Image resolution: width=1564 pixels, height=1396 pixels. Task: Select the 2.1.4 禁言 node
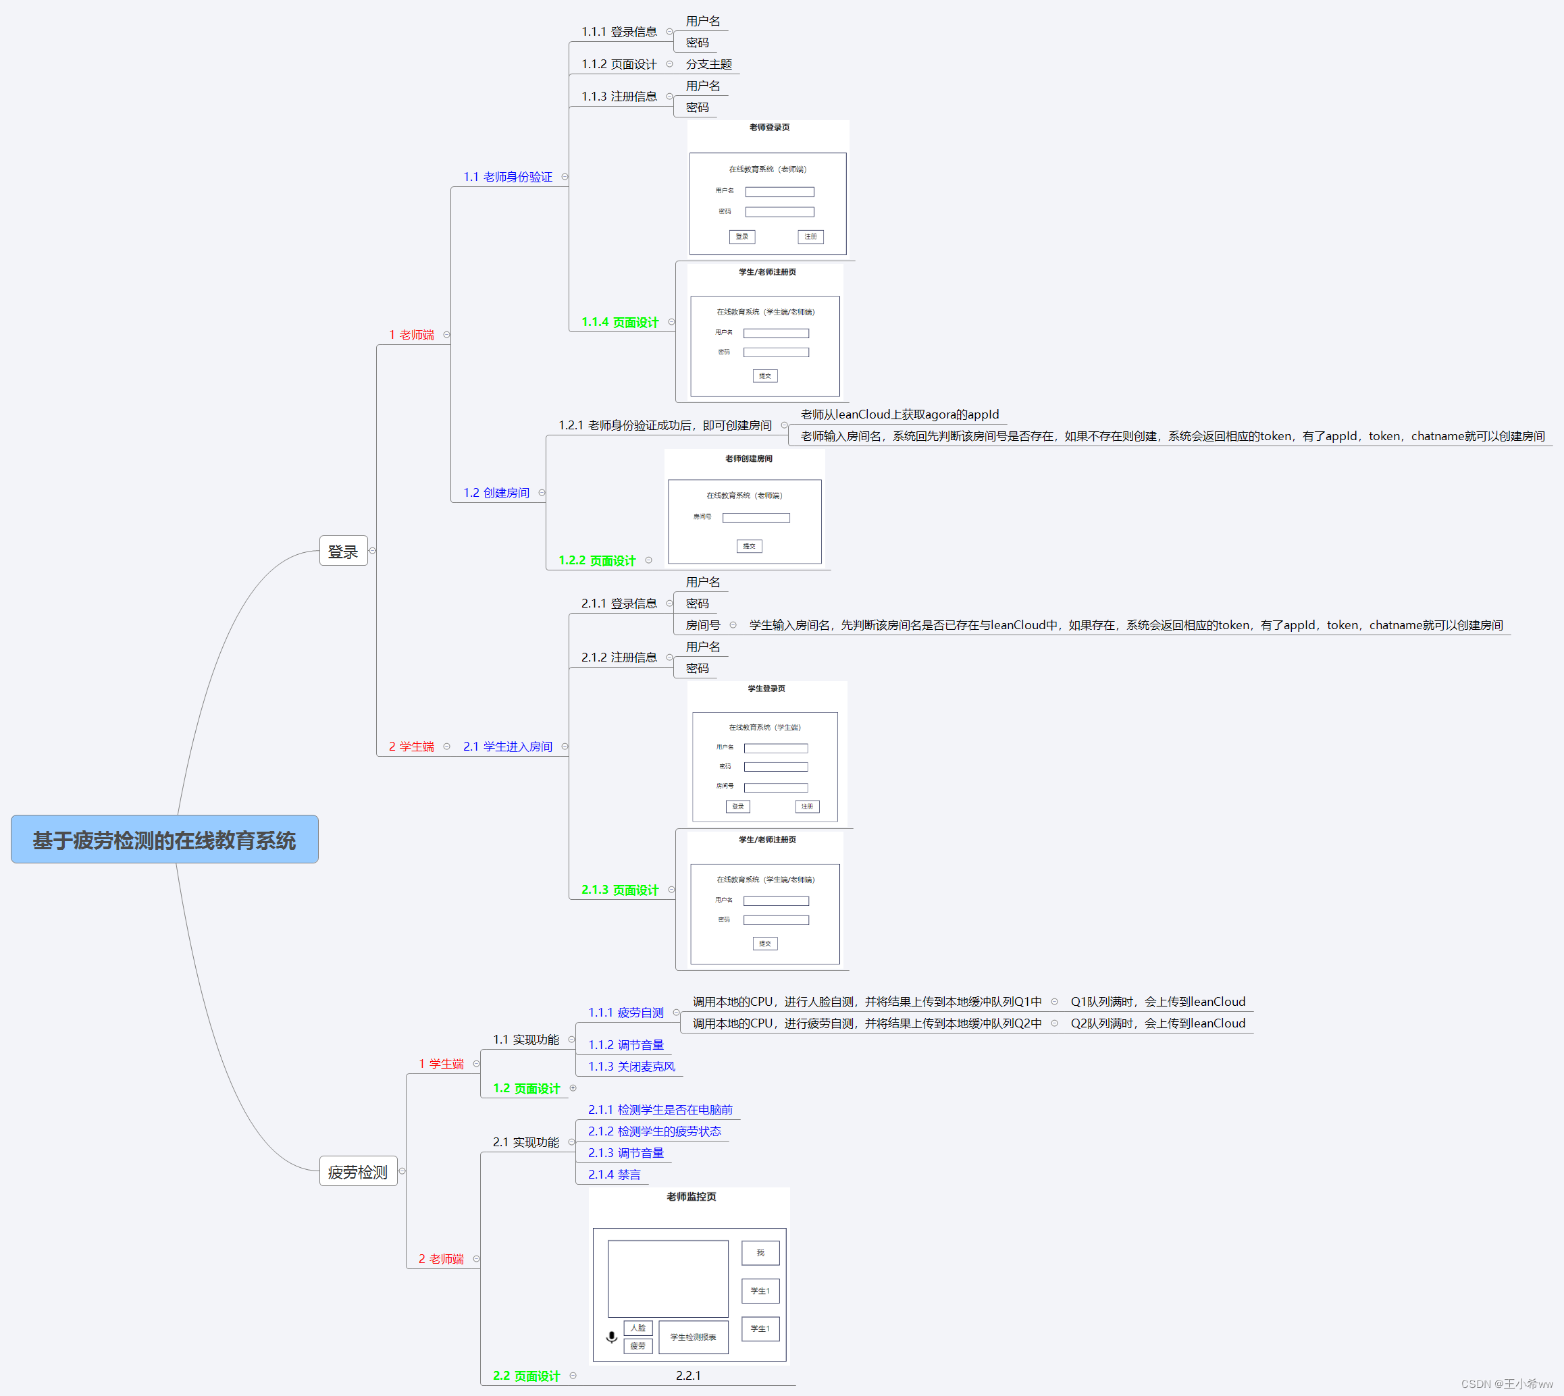614,1175
